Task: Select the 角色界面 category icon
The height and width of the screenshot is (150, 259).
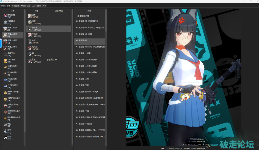Action: [5, 16]
